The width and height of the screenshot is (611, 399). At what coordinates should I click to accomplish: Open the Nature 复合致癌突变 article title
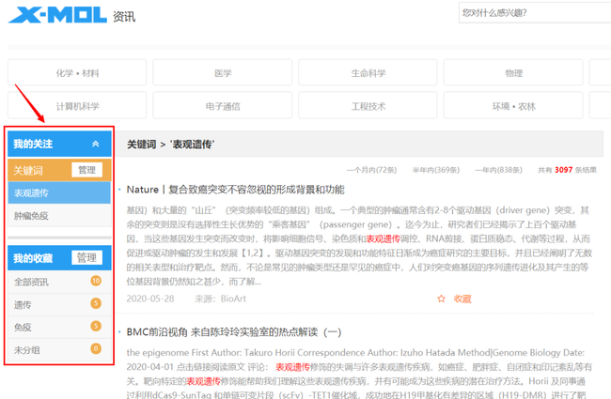pyautogui.click(x=235, y=190)
